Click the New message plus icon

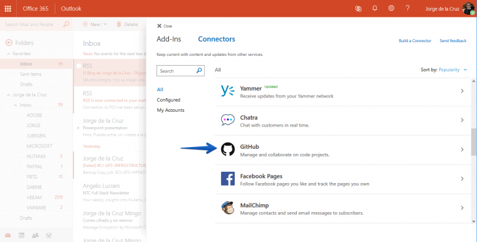coord(85,24)
